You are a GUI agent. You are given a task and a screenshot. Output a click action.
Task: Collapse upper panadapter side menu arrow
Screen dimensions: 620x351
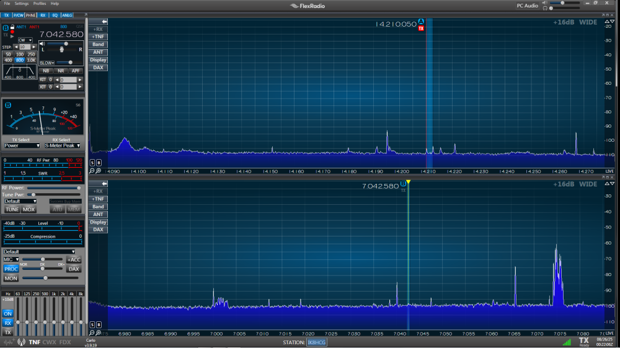tap(104, 22)
